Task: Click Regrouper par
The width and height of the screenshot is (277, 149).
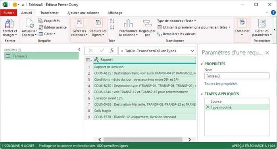Action: pyautogui.click(x=147, y=28)
